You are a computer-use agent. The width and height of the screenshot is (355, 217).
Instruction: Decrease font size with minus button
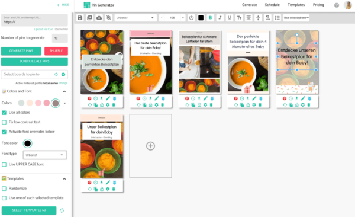(162, 18)
